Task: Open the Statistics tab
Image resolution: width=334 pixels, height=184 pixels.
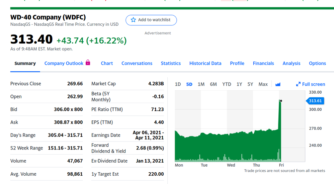Action: pos(171,63)
